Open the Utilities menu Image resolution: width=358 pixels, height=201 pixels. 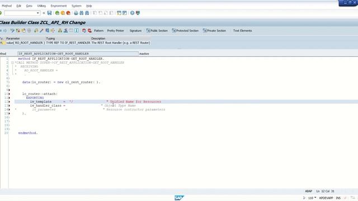click(x=41, y=6)
